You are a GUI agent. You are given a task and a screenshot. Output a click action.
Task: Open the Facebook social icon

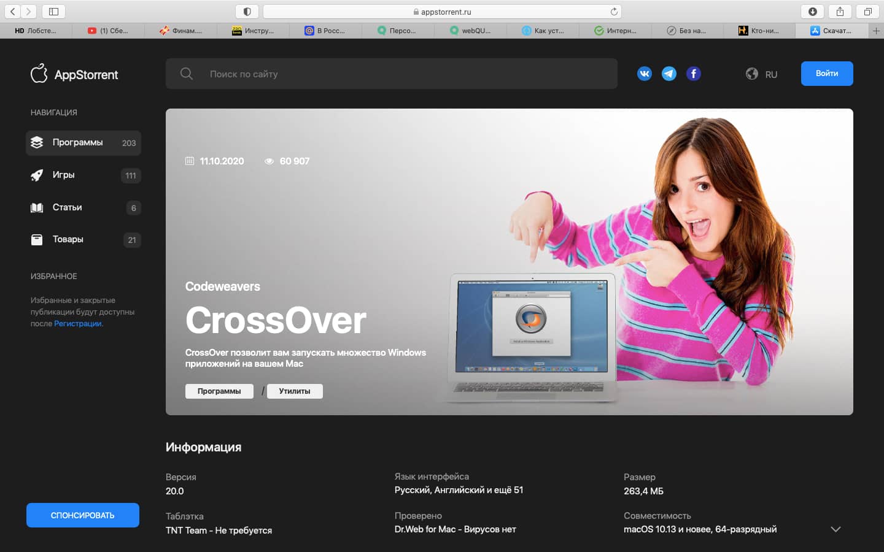694,74
